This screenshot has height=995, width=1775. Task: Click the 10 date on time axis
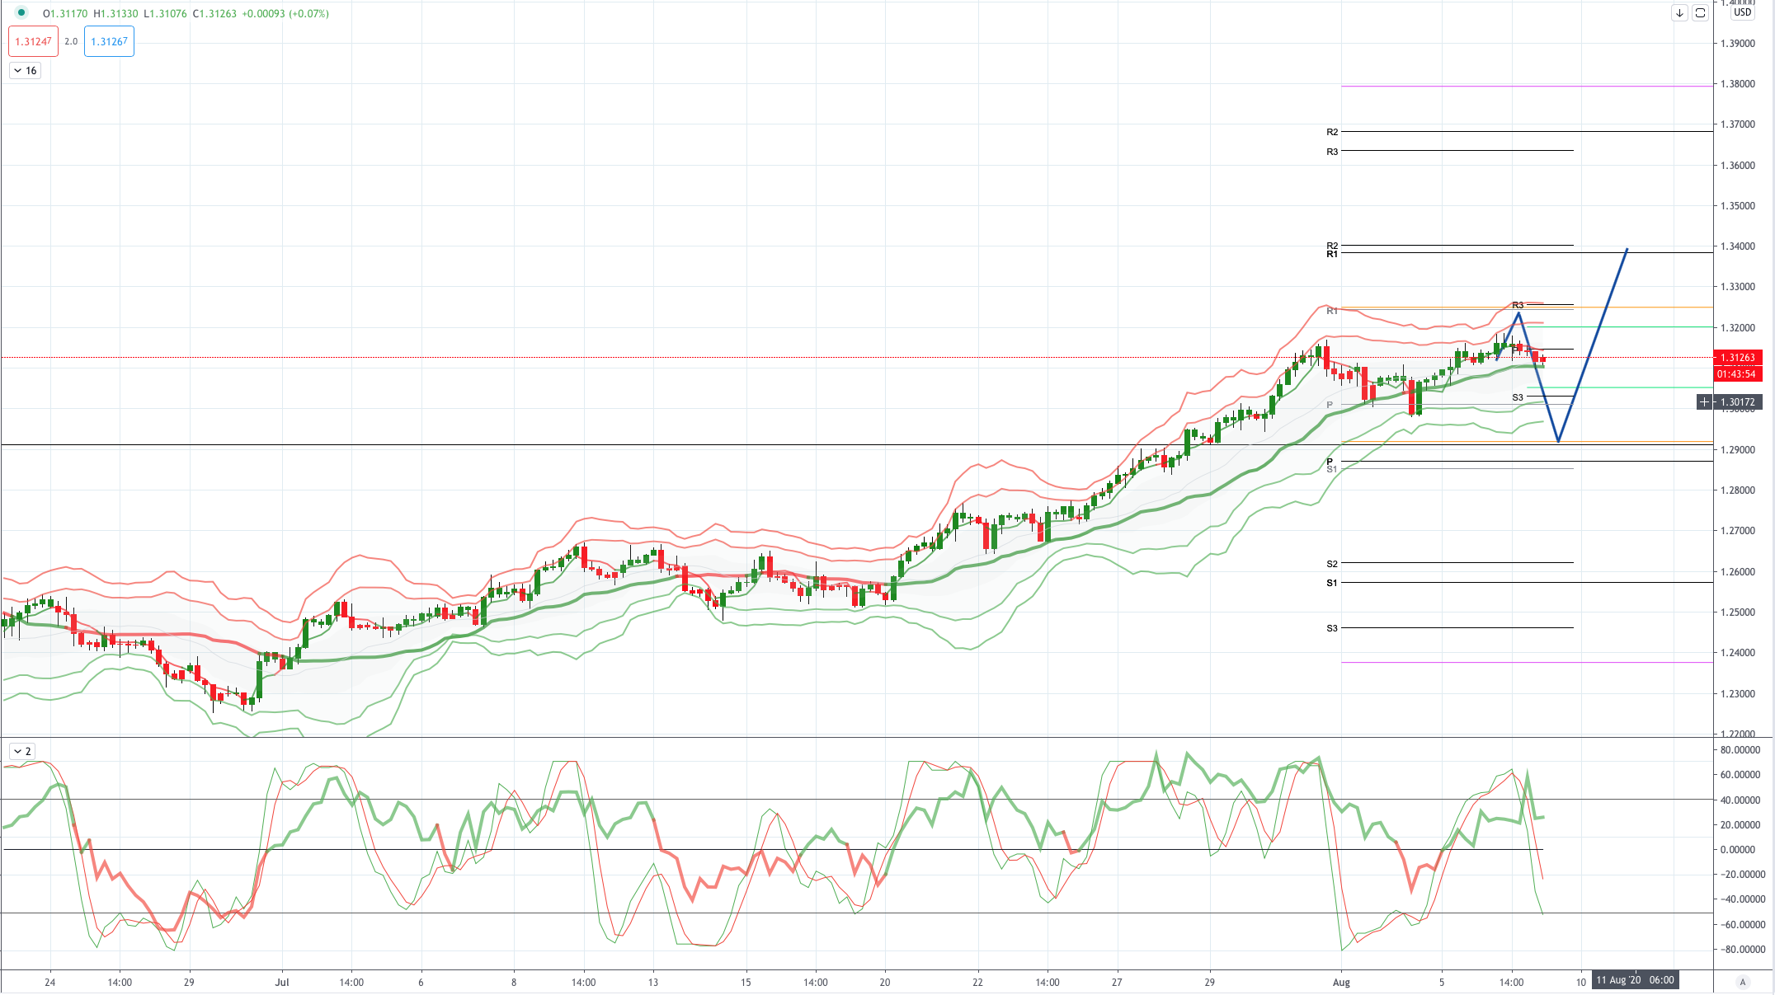pos(1581,982)
